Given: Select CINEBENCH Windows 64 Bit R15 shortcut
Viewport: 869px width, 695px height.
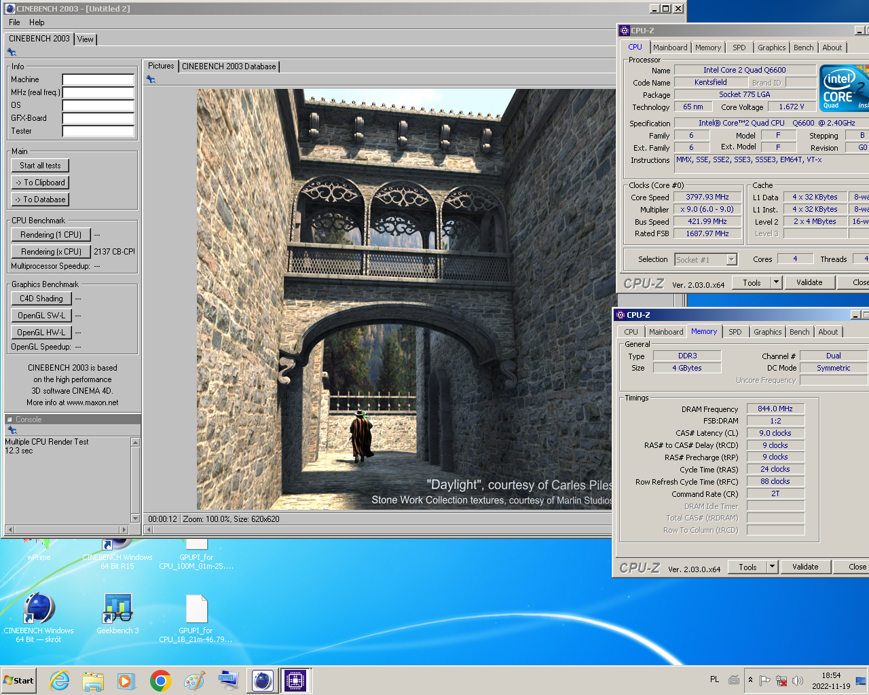Looking at the screenshot, I should (117, 555).
